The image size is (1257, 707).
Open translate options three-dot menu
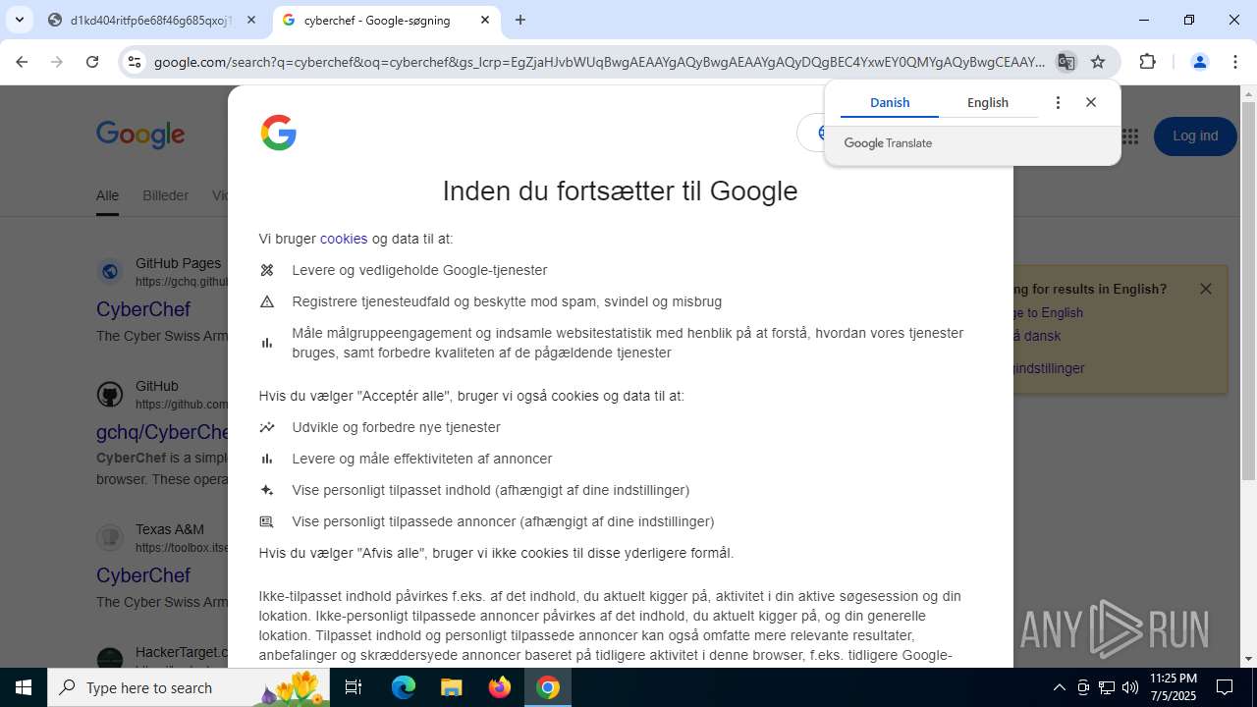[1058, 102]
